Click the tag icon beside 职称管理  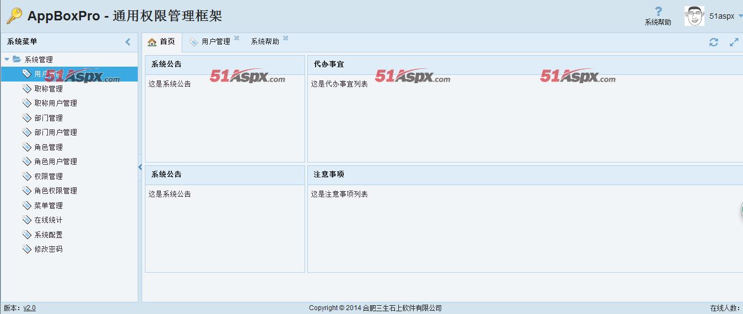click(x=27, y=88)
